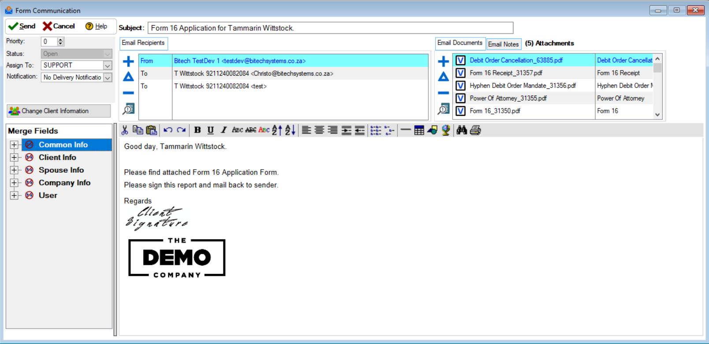Toggle checkbox for Hyphen Debit Order Mandate file

click(460, 85)
